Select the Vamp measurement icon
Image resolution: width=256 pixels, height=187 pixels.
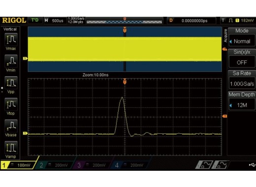pyautogui.click(x=11, y=148)
